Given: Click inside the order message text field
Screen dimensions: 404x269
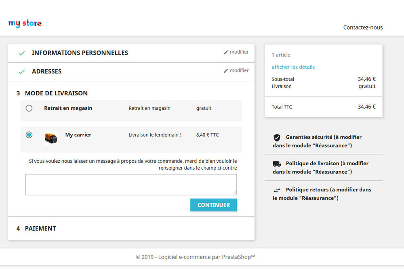Looking at the screenshot, I should pyautogui.click(x=131, y=184).
